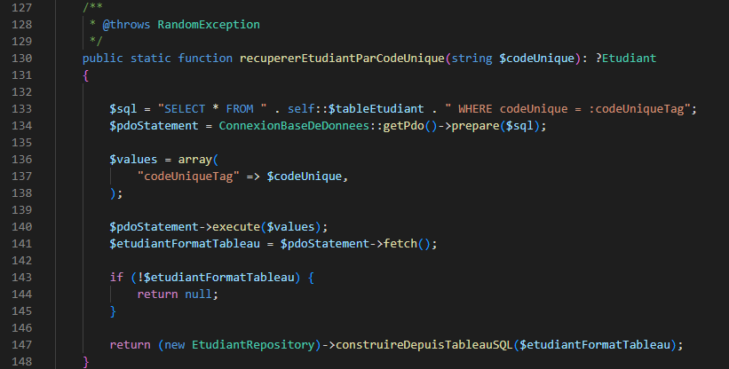Viewport: 729px width, 369px height.
Task: Click line number 130 in the gutter
Action: tap(22, 58)
